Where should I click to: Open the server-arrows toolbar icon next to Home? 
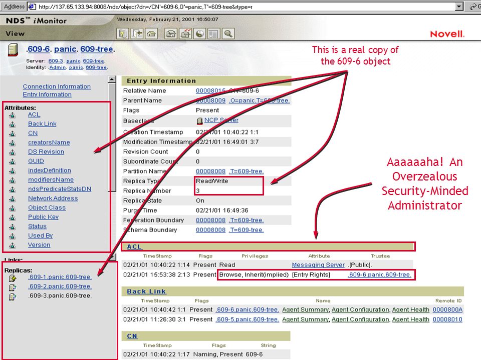click(x=171, y=33)
